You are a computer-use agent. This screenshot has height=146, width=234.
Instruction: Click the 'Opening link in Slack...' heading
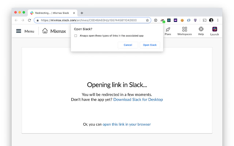117,85
